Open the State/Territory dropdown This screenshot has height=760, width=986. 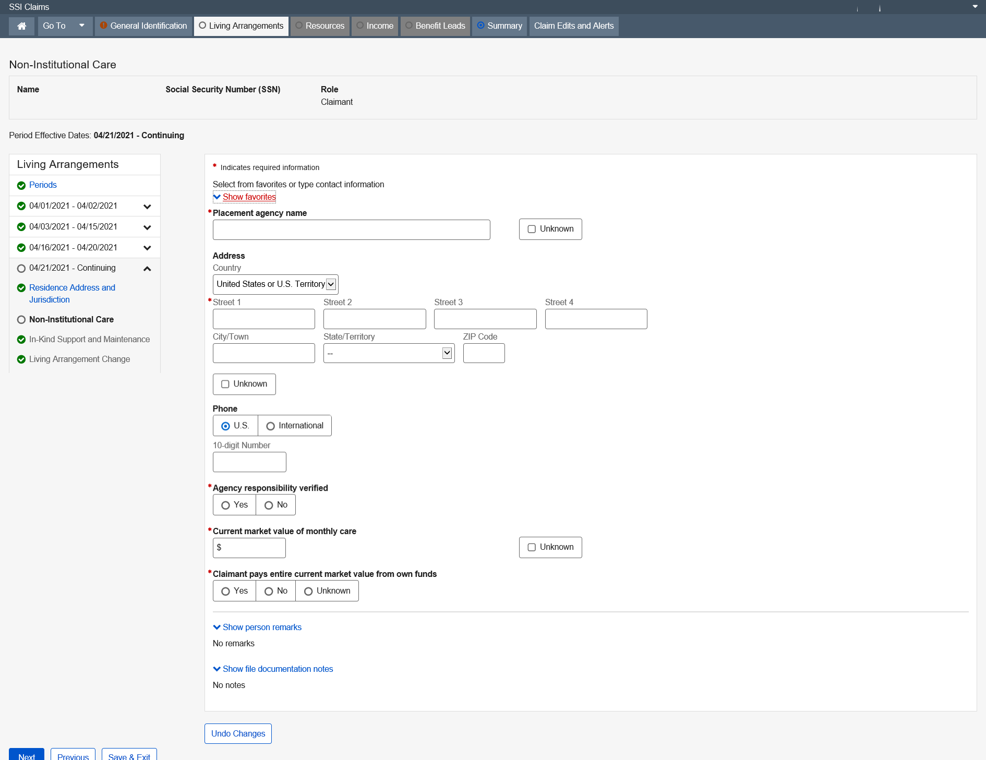389,353
